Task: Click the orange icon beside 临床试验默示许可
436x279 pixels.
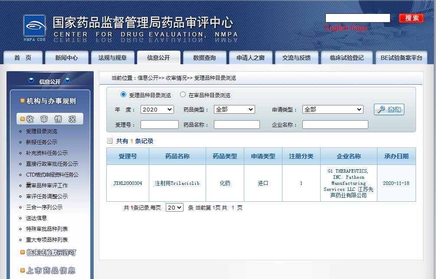Action: tap(23, 252)
